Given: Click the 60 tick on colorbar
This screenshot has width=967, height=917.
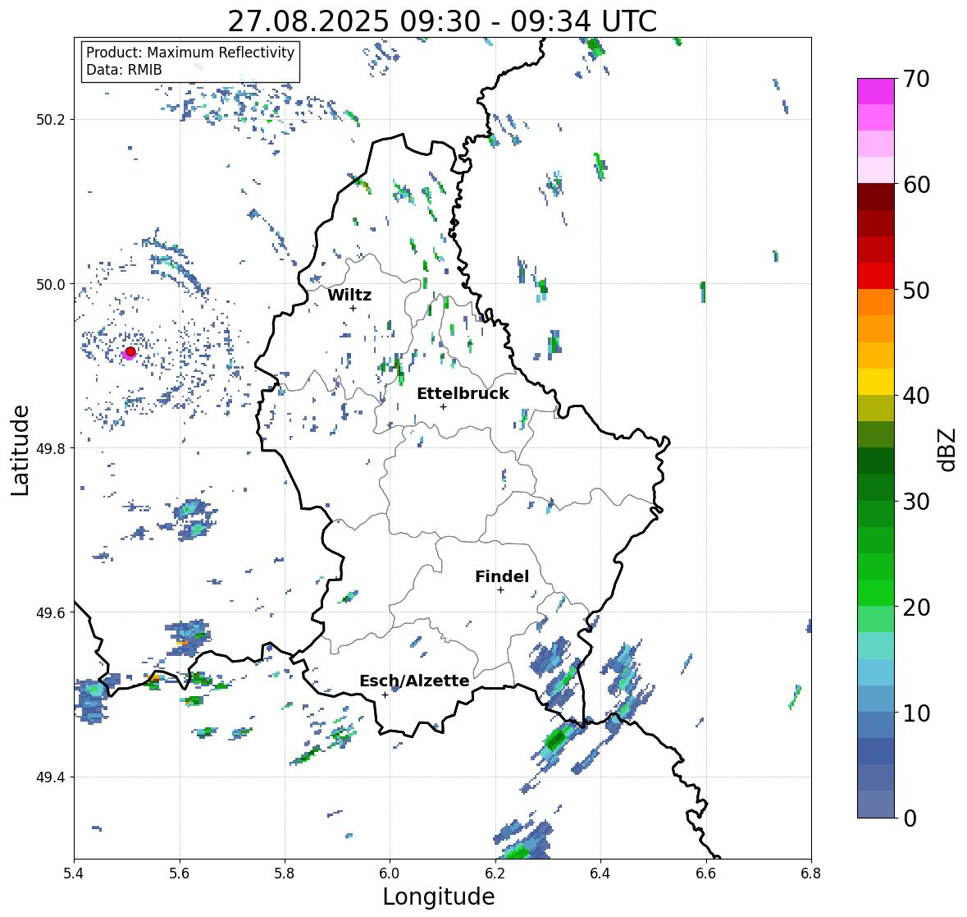Looking at the screenshot, I should pyautogui.click(x=915, y=185).
